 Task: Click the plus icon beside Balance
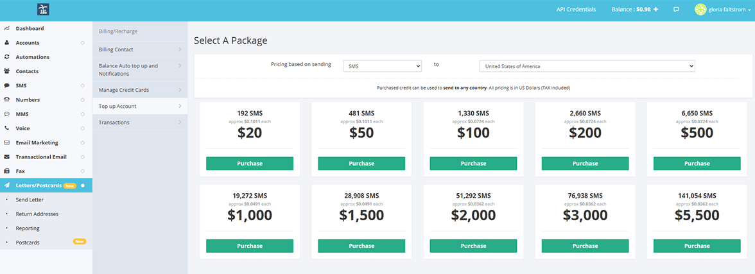pyautogui.click(x=655, y=10)
